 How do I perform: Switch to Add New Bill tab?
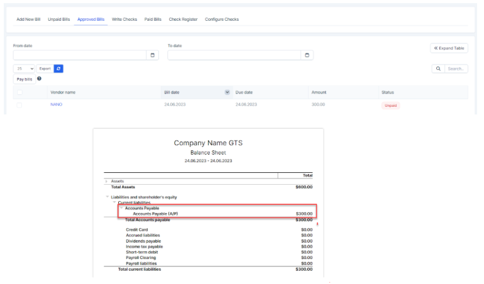coord(28,19)
